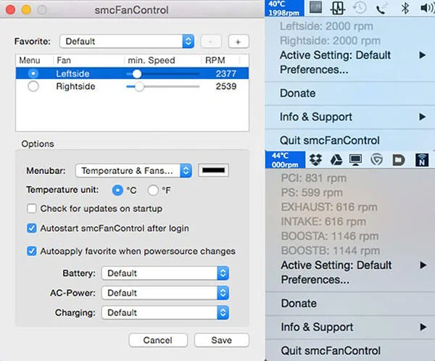Image resolution: width=435 pixels, height=361 pixels.
Task: Remove favorite with the minus button
Action: [211, 41]
